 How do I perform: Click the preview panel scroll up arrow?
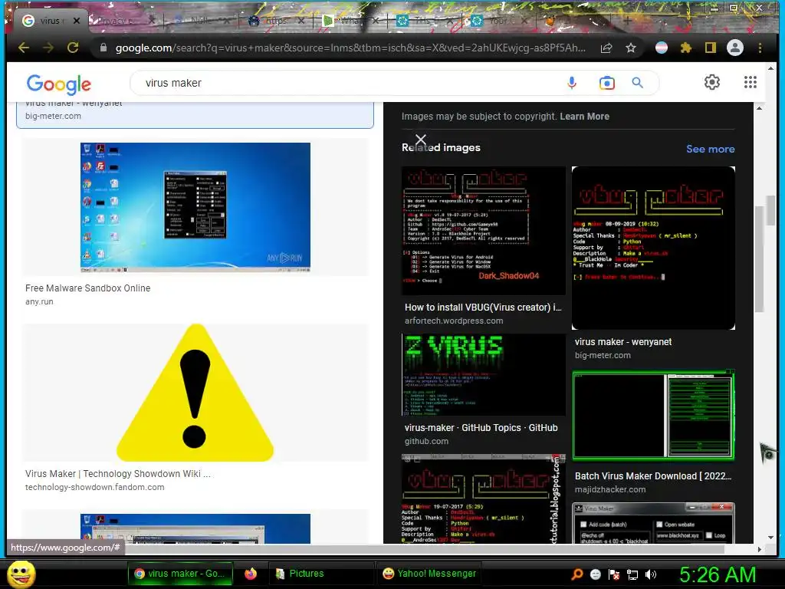(759, 107)
